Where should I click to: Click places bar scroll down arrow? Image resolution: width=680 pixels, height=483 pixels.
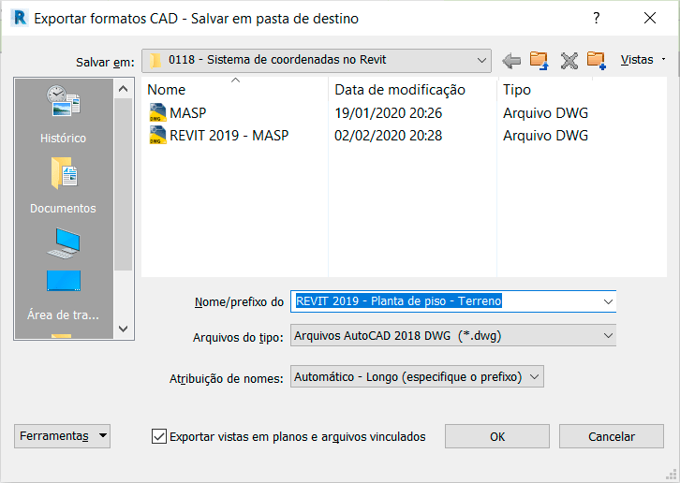coord(123,329)
